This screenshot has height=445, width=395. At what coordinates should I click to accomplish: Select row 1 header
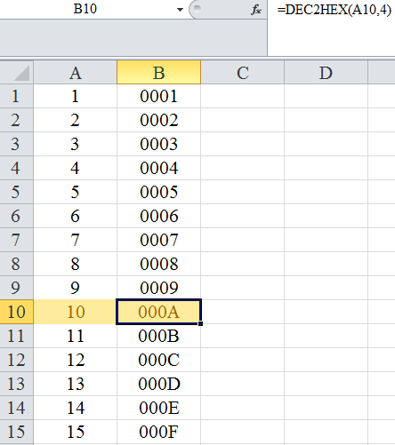tap(17, 96)
